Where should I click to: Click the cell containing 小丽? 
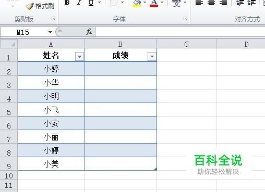tap(51, 137)
